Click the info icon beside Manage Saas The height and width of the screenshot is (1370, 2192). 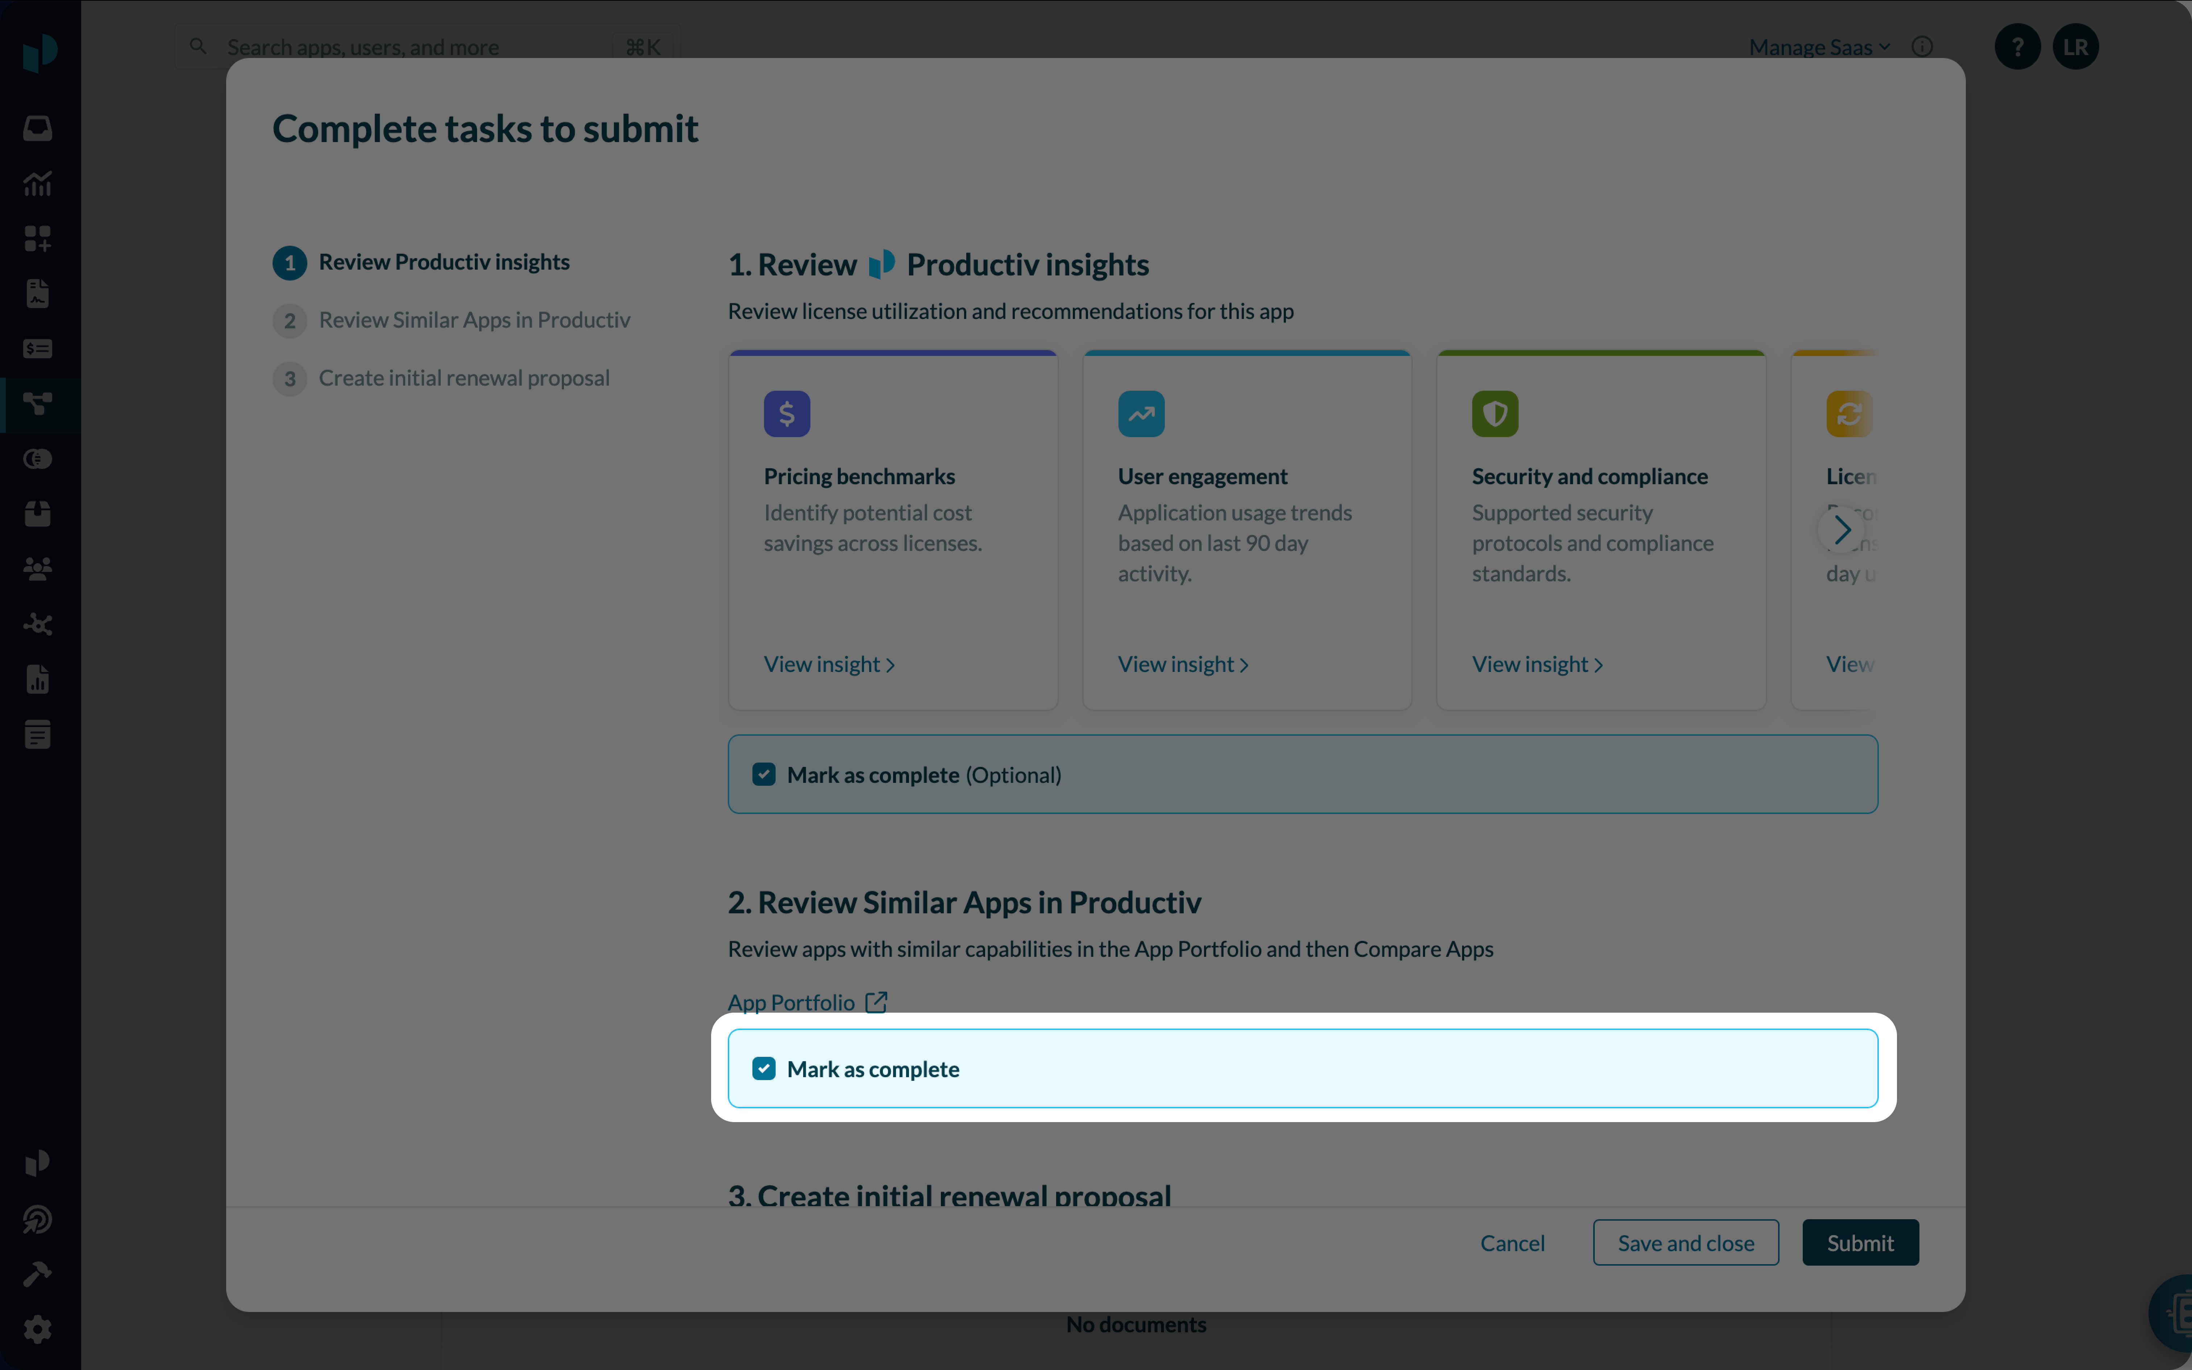pyautogui.click(x=1922, y=47)
